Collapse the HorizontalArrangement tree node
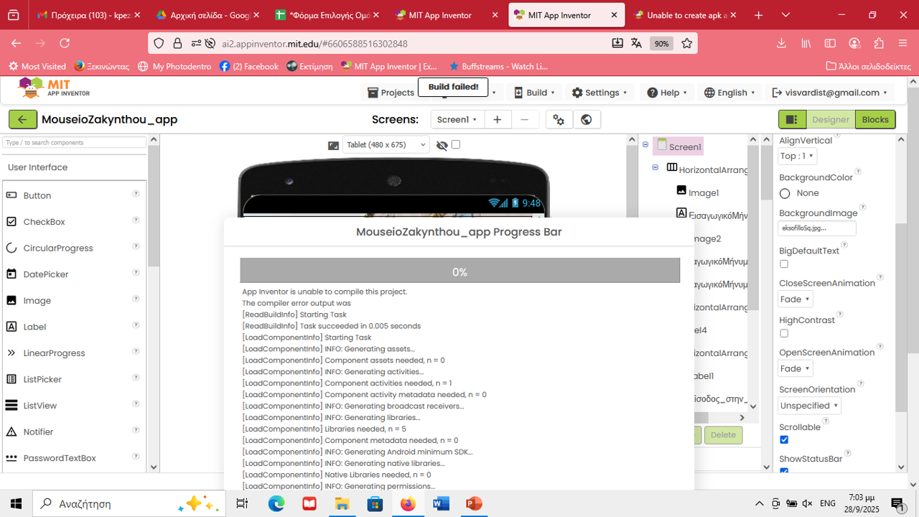The height and width of the screenshot is (517, 919). coord(656,167)
